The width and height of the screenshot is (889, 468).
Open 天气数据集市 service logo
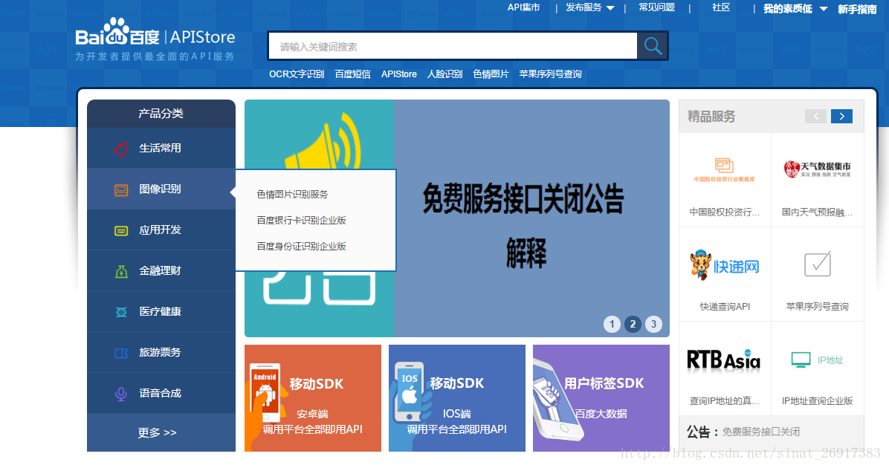pyautogui.click(x=817, y=169)
